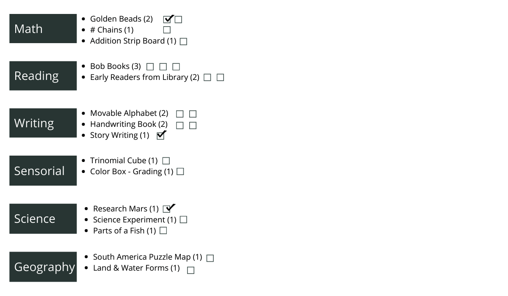This screenshot has width=508, height=296.
Task: Check the first Handwriting Book checkbox
Action: (x=180, y=126)
